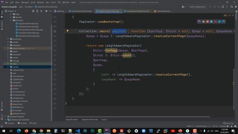This screenshot has width=238, height=134.
Task: Open in PhpStorm built-in preview icon
Action: pos(199,22)
